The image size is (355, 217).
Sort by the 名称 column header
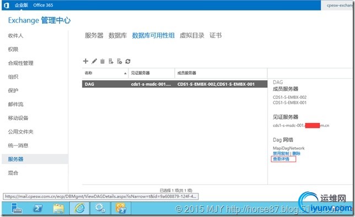(x=105, y=73)
